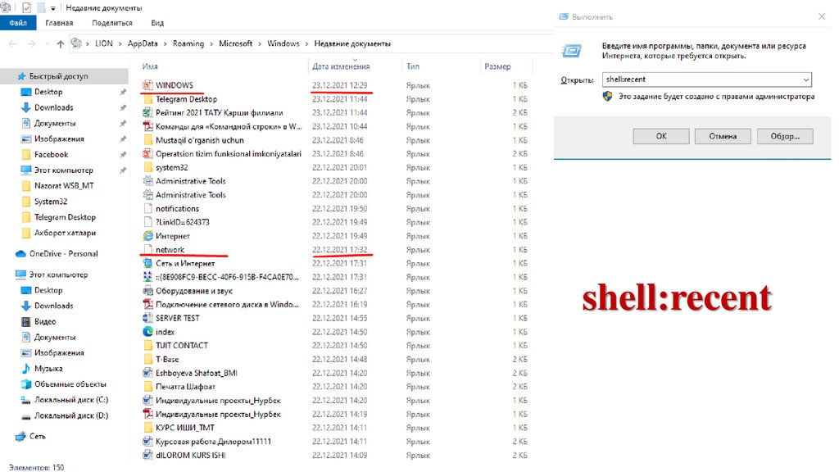Close the Выполнить dialog window

[822, 16]
